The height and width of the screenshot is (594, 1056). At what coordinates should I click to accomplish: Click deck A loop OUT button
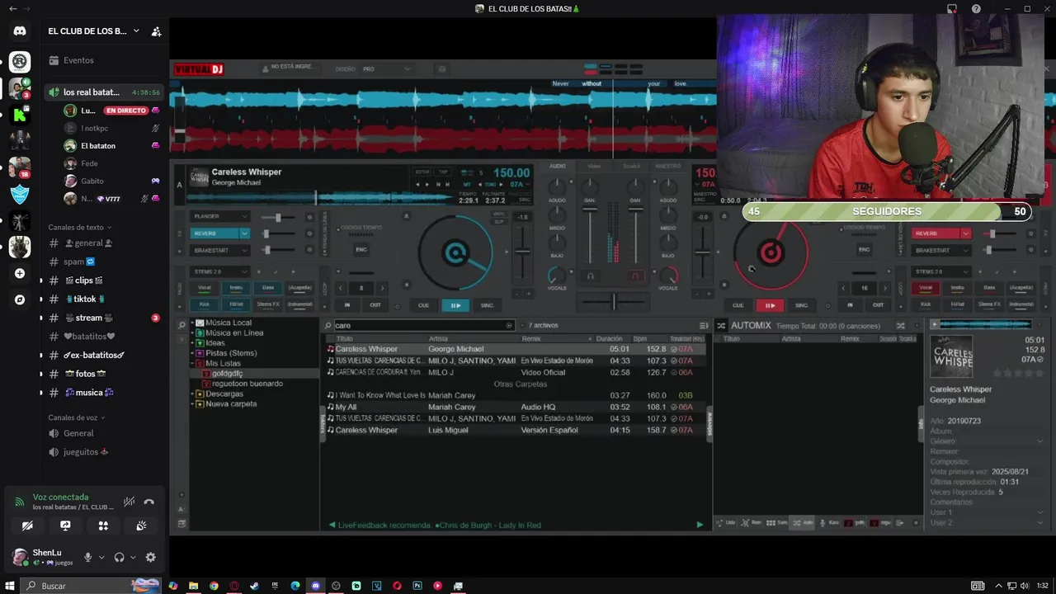375,305
